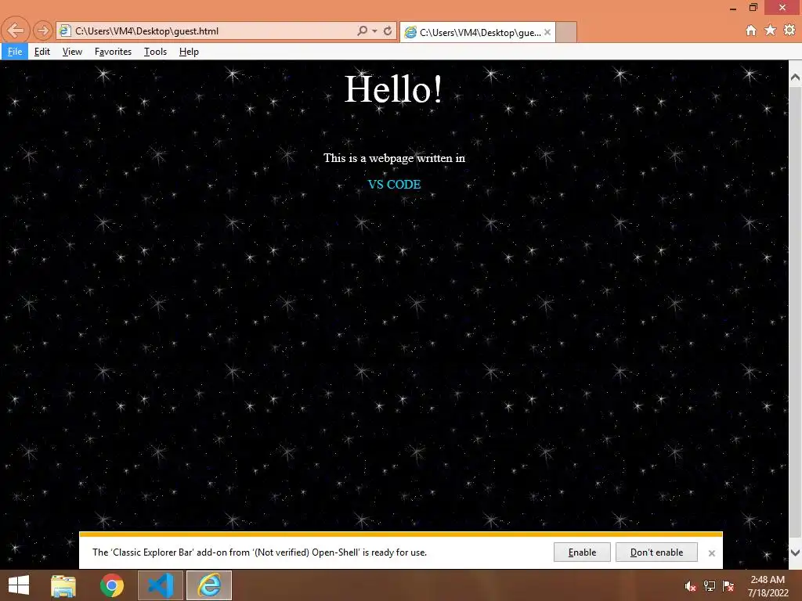The width and height of the screenshot is (802, 601).
Task: Click the page icon in address bar
Action: (64, 31)
